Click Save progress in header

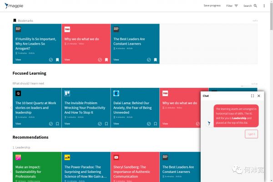point(212,6)
